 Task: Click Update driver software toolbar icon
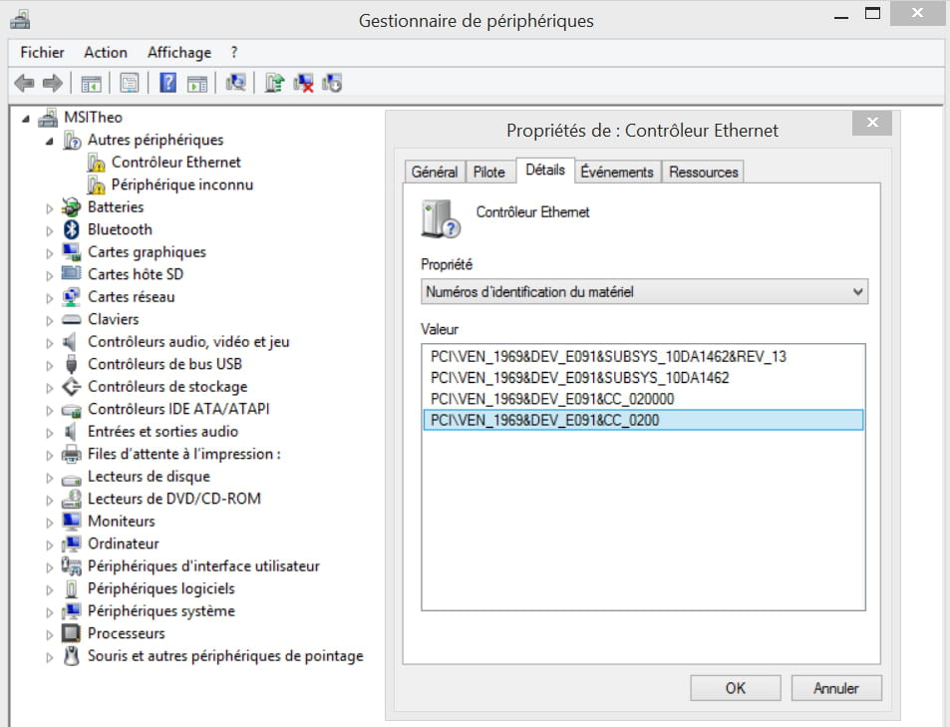tap(275, 83)
